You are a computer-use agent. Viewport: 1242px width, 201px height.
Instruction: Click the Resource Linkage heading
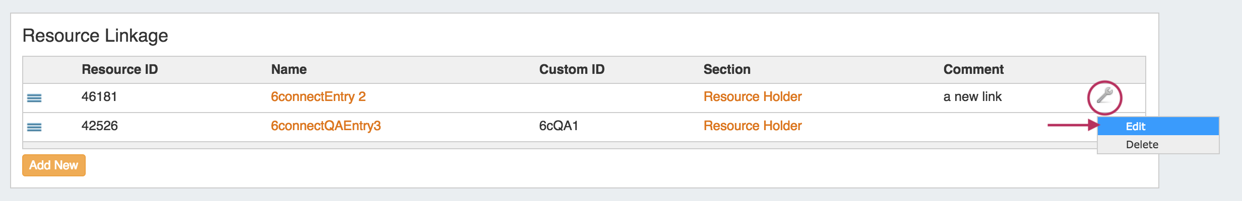95,36
